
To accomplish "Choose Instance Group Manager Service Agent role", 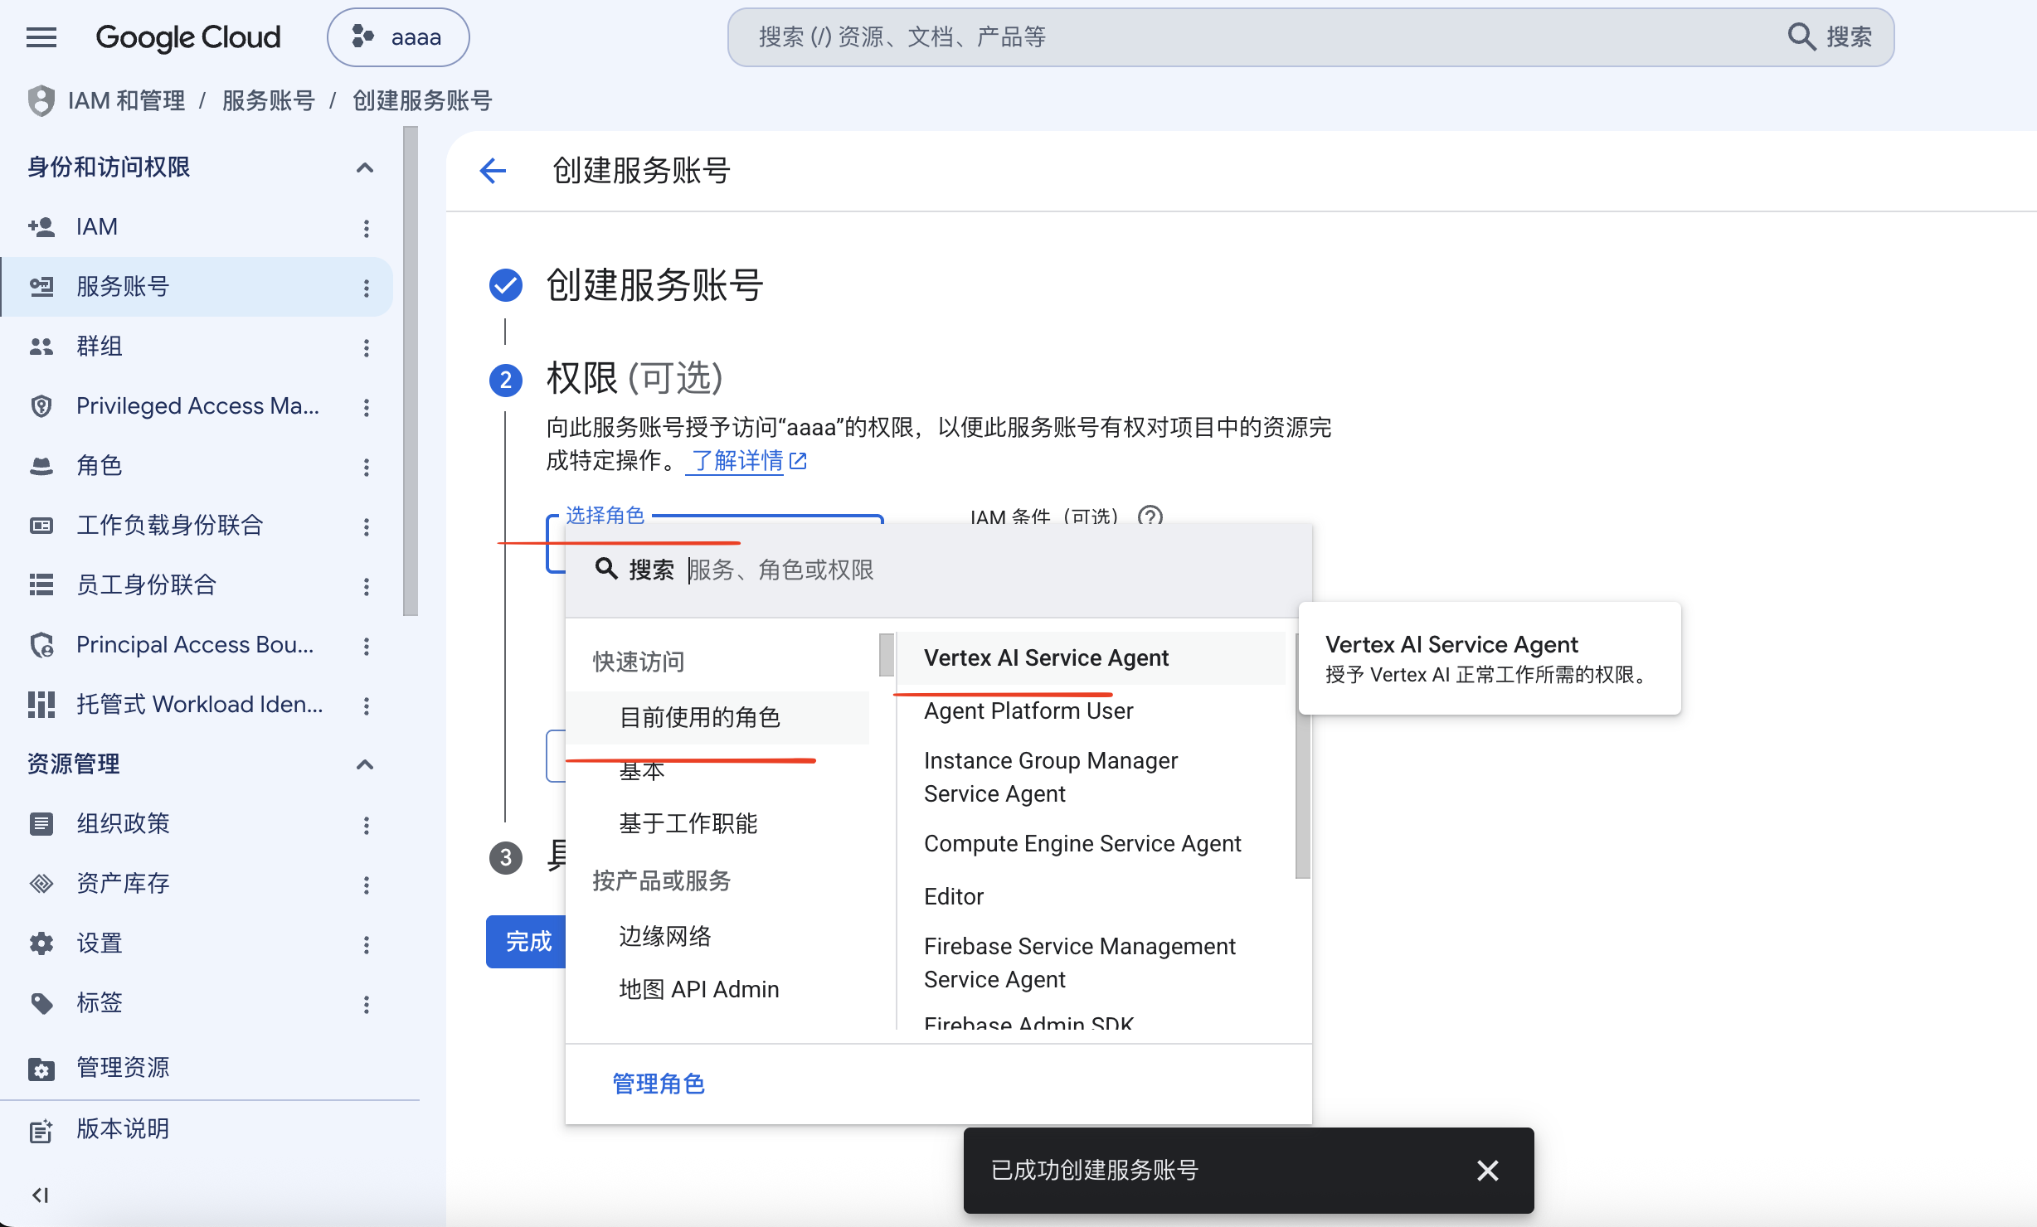I will [x=1091, y=778].
